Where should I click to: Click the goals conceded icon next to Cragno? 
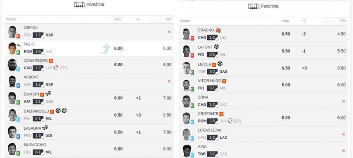tap(218, 30)
